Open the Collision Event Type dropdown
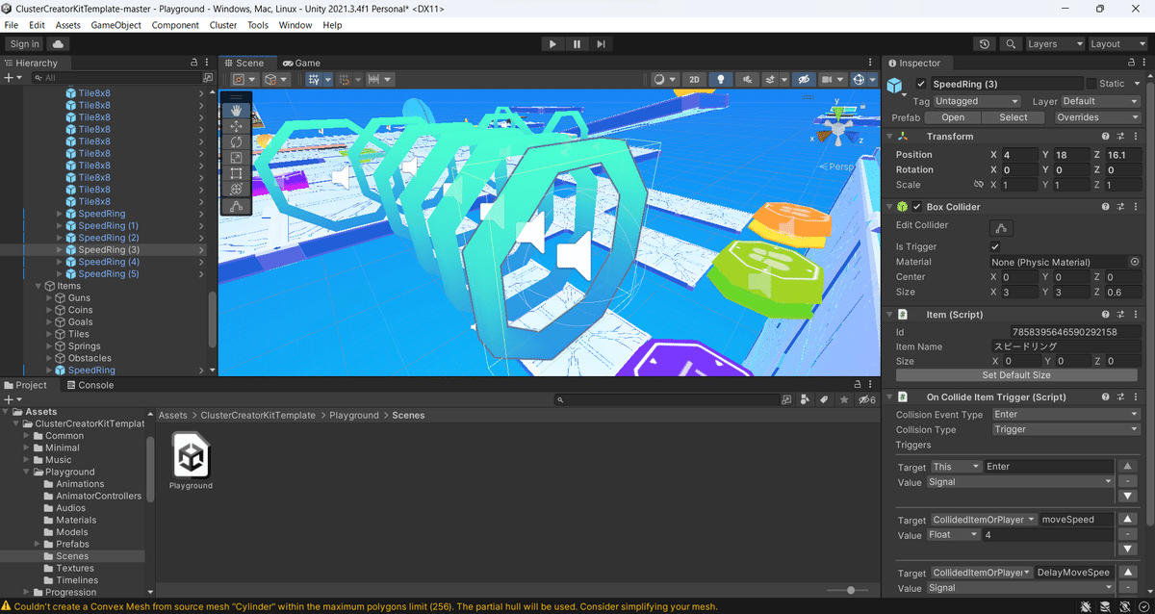The width and height of the screenshot is (1155, 614). 1065,414
